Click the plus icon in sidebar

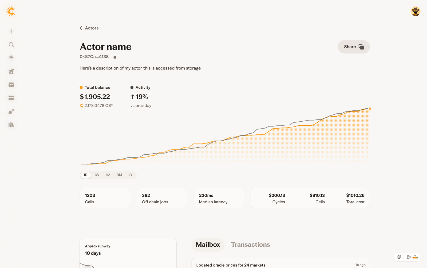(x=11, y=31)
